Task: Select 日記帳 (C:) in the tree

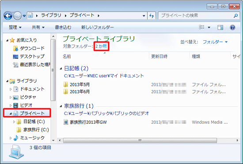Action: [34, 122]
